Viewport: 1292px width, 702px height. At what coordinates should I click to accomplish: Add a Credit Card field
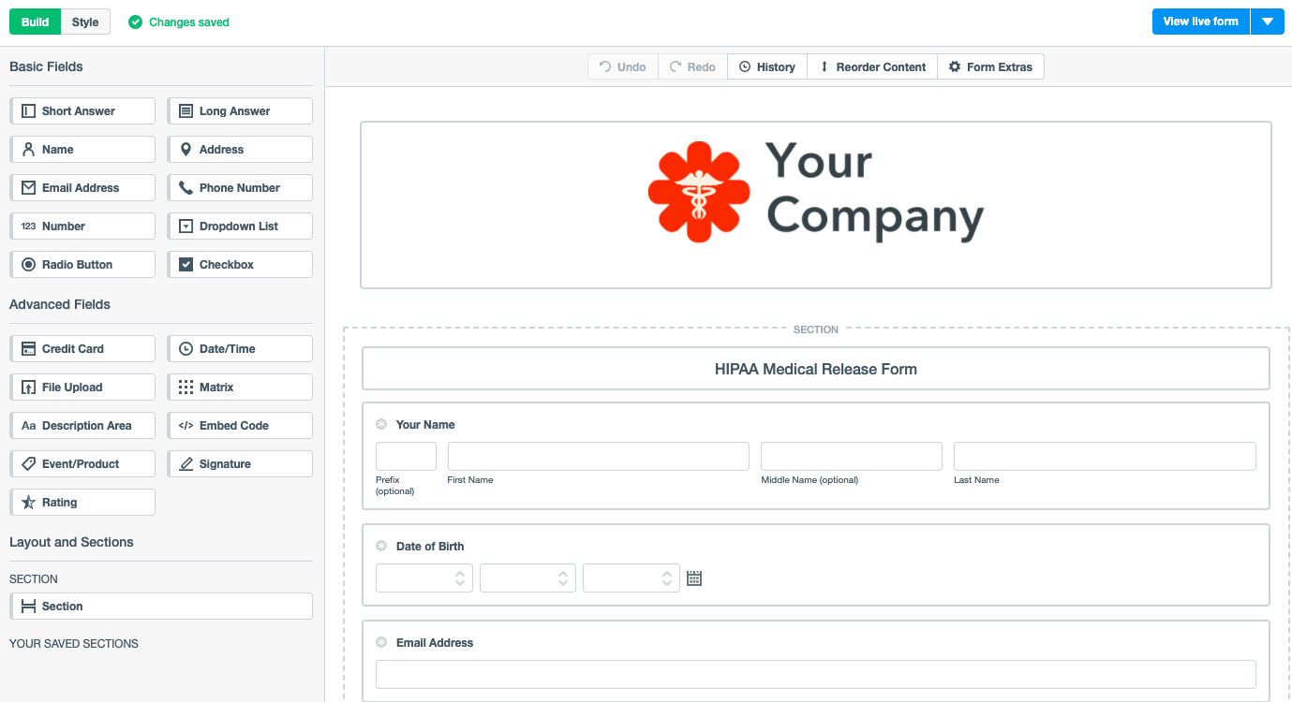(82, 348)
